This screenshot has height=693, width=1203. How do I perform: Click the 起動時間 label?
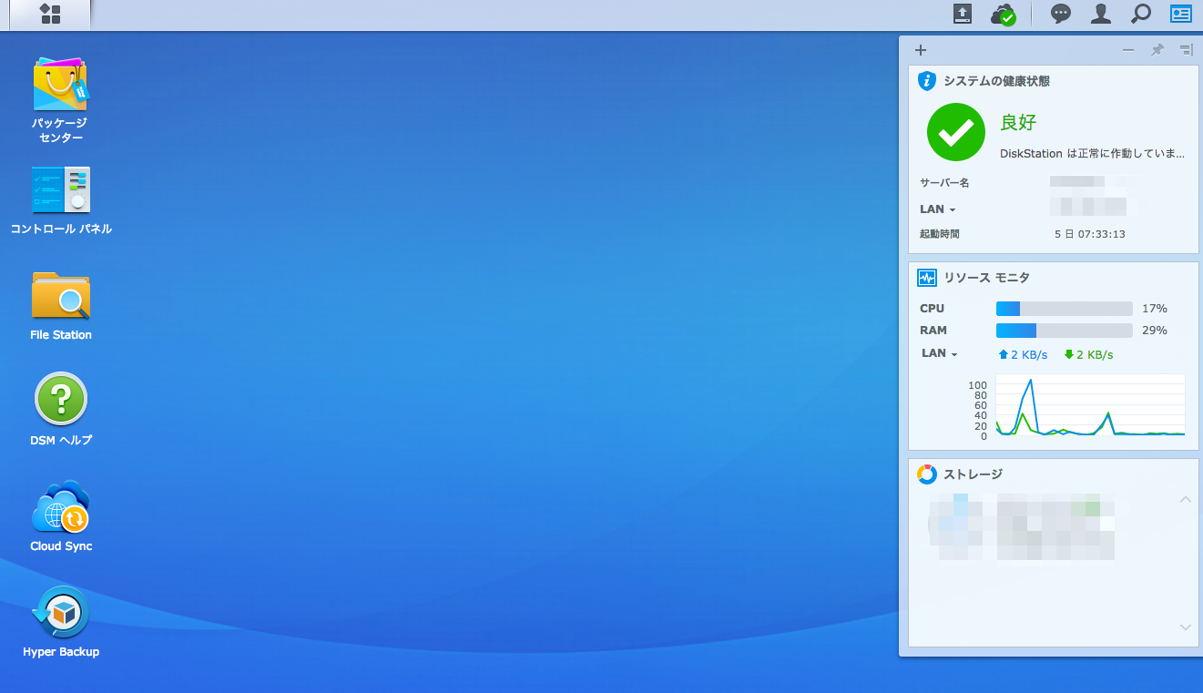[x=940, y=234]
